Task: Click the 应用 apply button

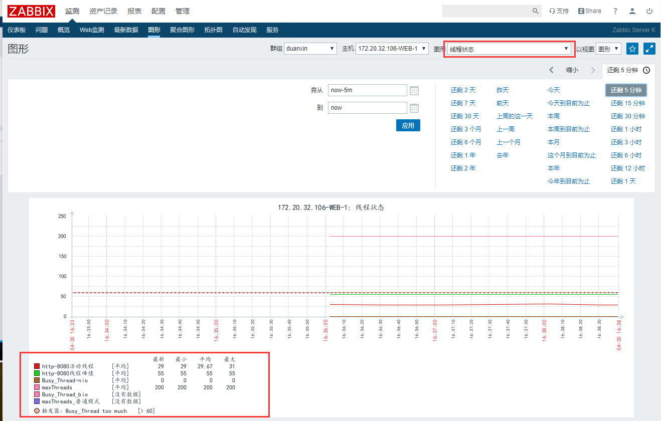Action: [408, 125]
